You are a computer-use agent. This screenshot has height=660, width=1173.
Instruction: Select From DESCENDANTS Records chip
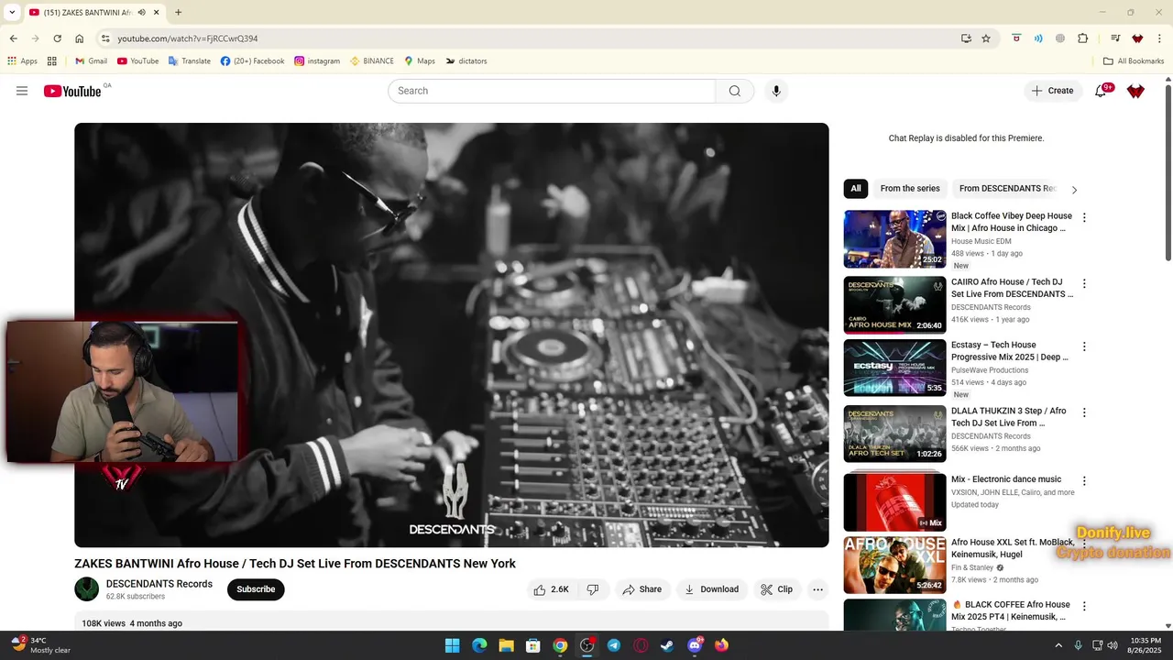(1008, 189)
